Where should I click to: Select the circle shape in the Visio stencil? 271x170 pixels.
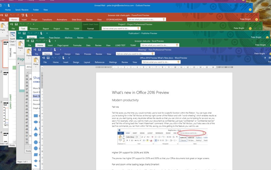(36, 148)
